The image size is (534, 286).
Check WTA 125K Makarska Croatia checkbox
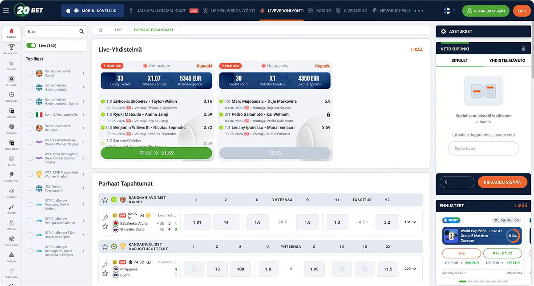tap(30, 142)
